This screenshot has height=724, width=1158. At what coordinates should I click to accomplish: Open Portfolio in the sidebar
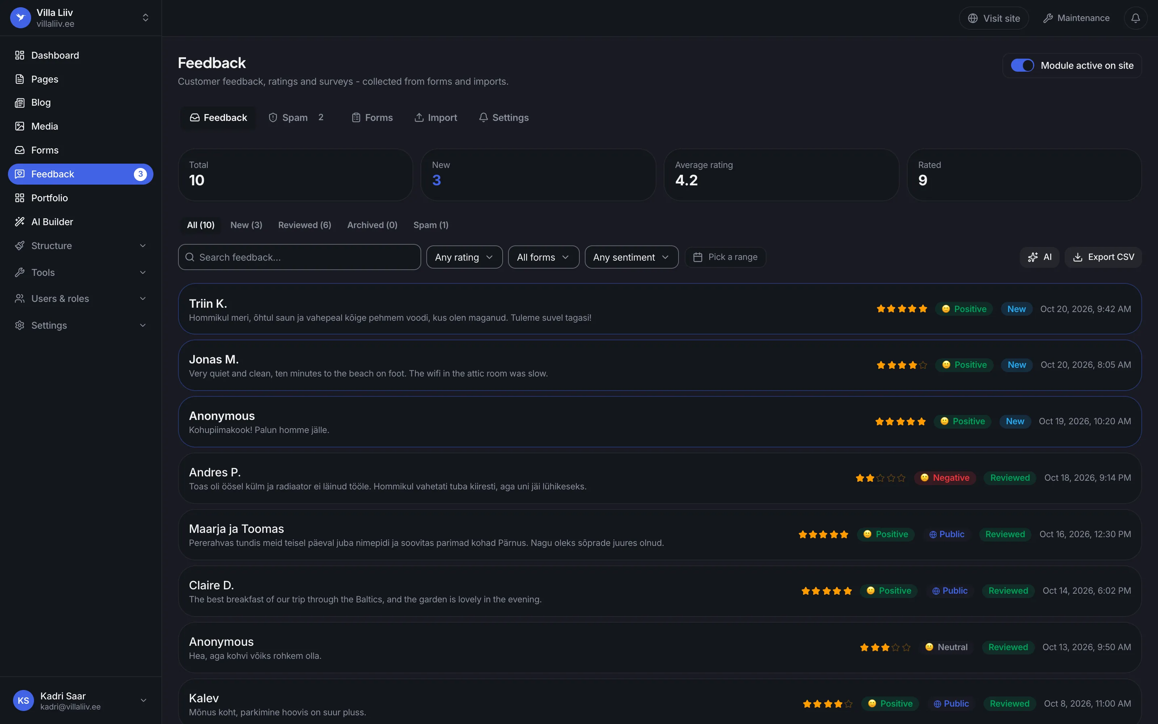[x=80, y=198]
